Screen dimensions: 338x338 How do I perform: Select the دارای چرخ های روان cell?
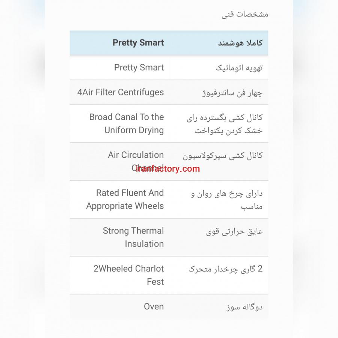click(x=227, y=199)
